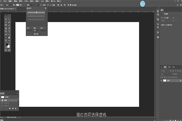Image resolution: width=182 pixels, height=121 pixels.
Task: Choose the dashed line stroke preset
Action: point(36,16)
